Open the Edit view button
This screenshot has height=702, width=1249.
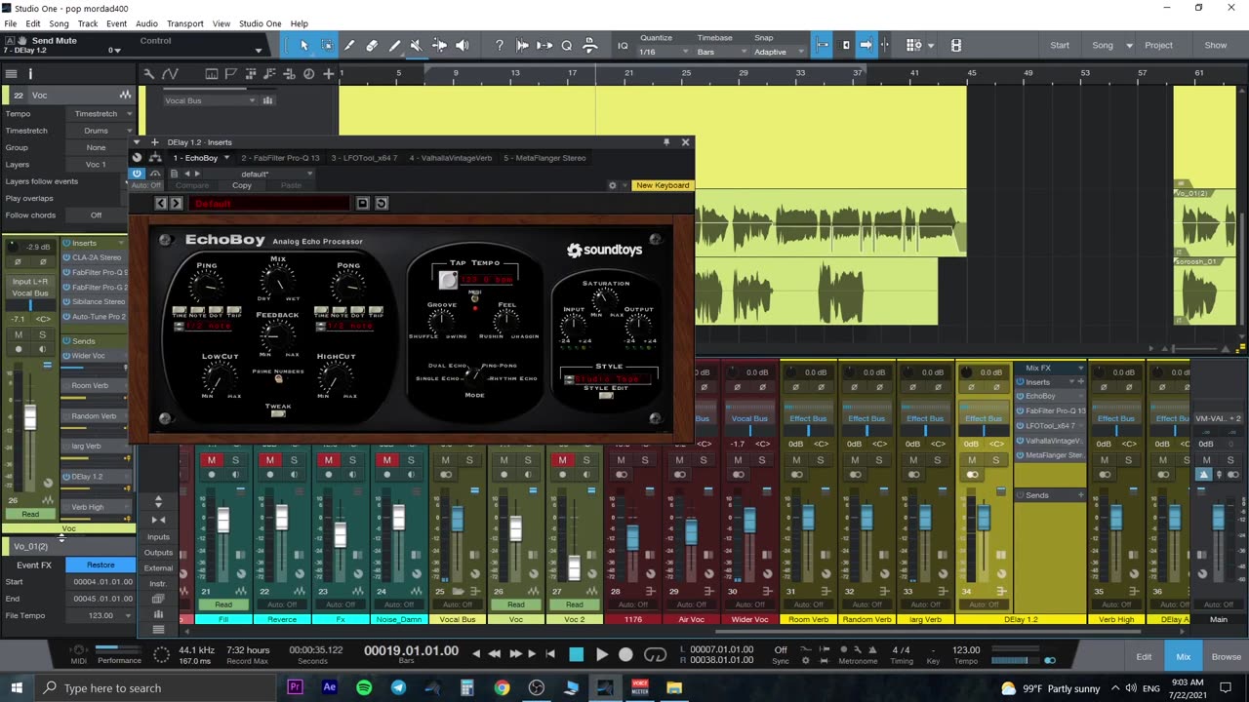[1144, 657]
